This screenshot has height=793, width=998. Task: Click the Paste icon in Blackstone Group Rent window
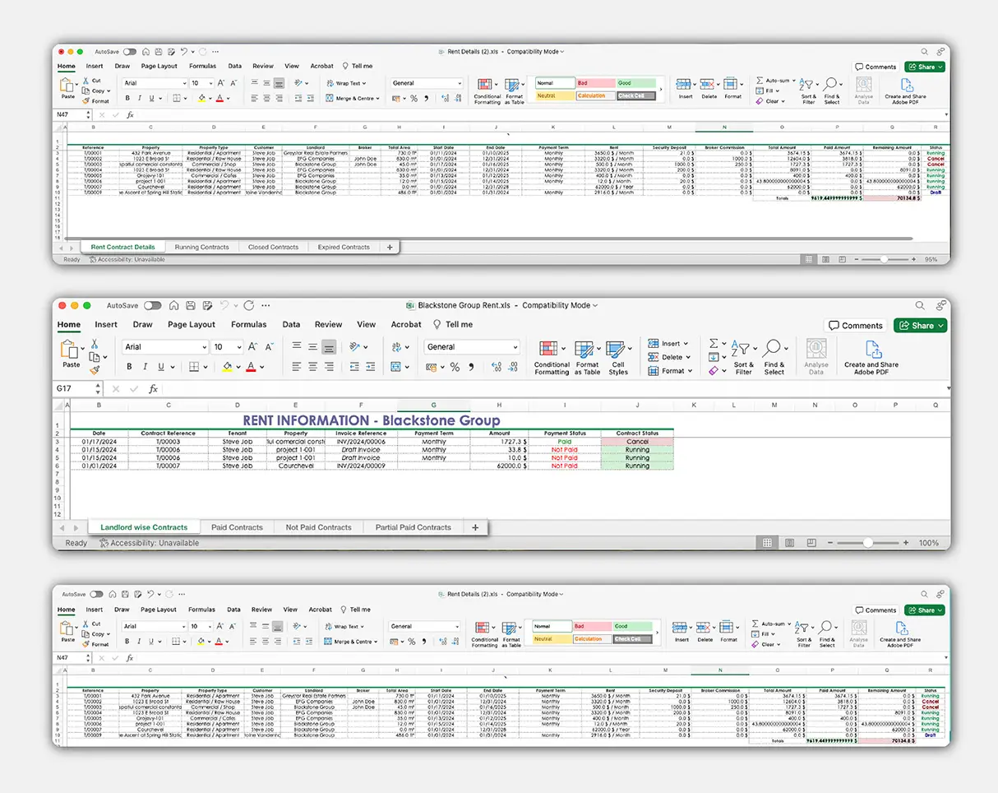pyautogui.click(x=71, y=354)
